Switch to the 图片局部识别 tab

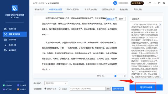click(x=108, y=9)
